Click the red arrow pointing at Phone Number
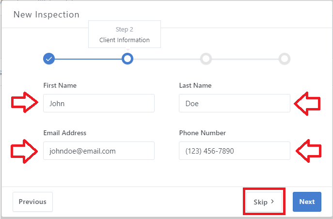The height and width of the screenshot is (219, 333). [x=308, y=151]
